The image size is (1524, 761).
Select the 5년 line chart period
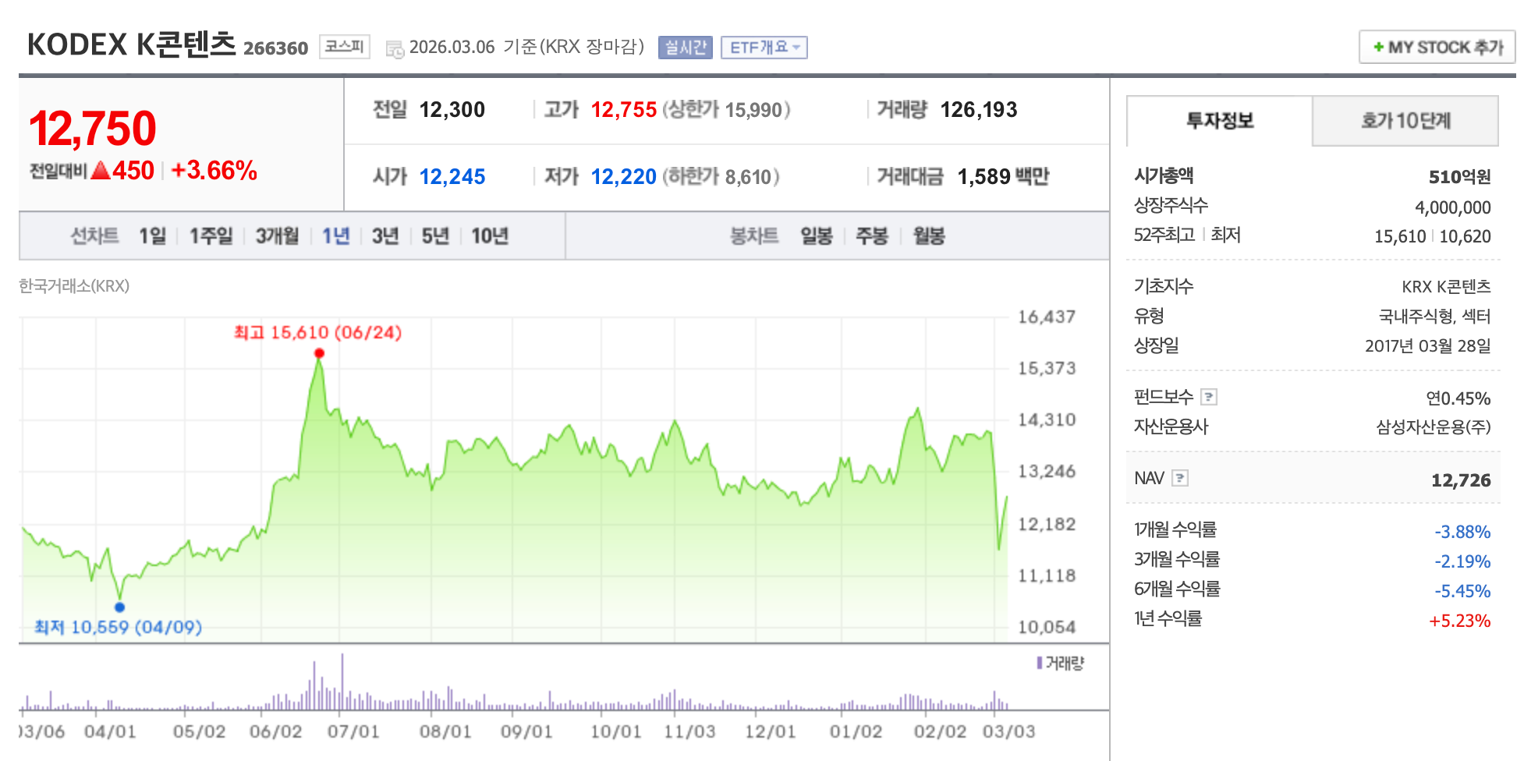coord(435,235)
